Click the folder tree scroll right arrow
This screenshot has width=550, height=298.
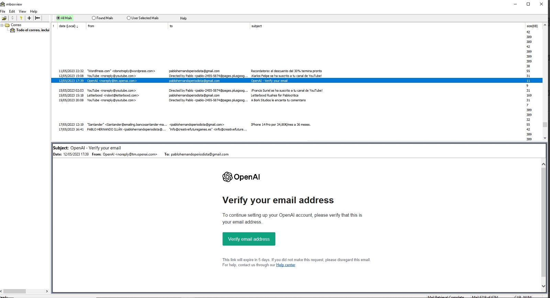click(x=47, y=291)
